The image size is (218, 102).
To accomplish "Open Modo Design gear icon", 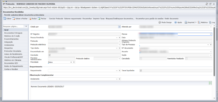I will pyautogui.click(x=160, y=22).
